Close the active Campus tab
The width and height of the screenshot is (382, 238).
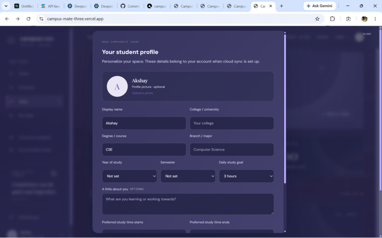pyautogui.click(x=271, y=6)
